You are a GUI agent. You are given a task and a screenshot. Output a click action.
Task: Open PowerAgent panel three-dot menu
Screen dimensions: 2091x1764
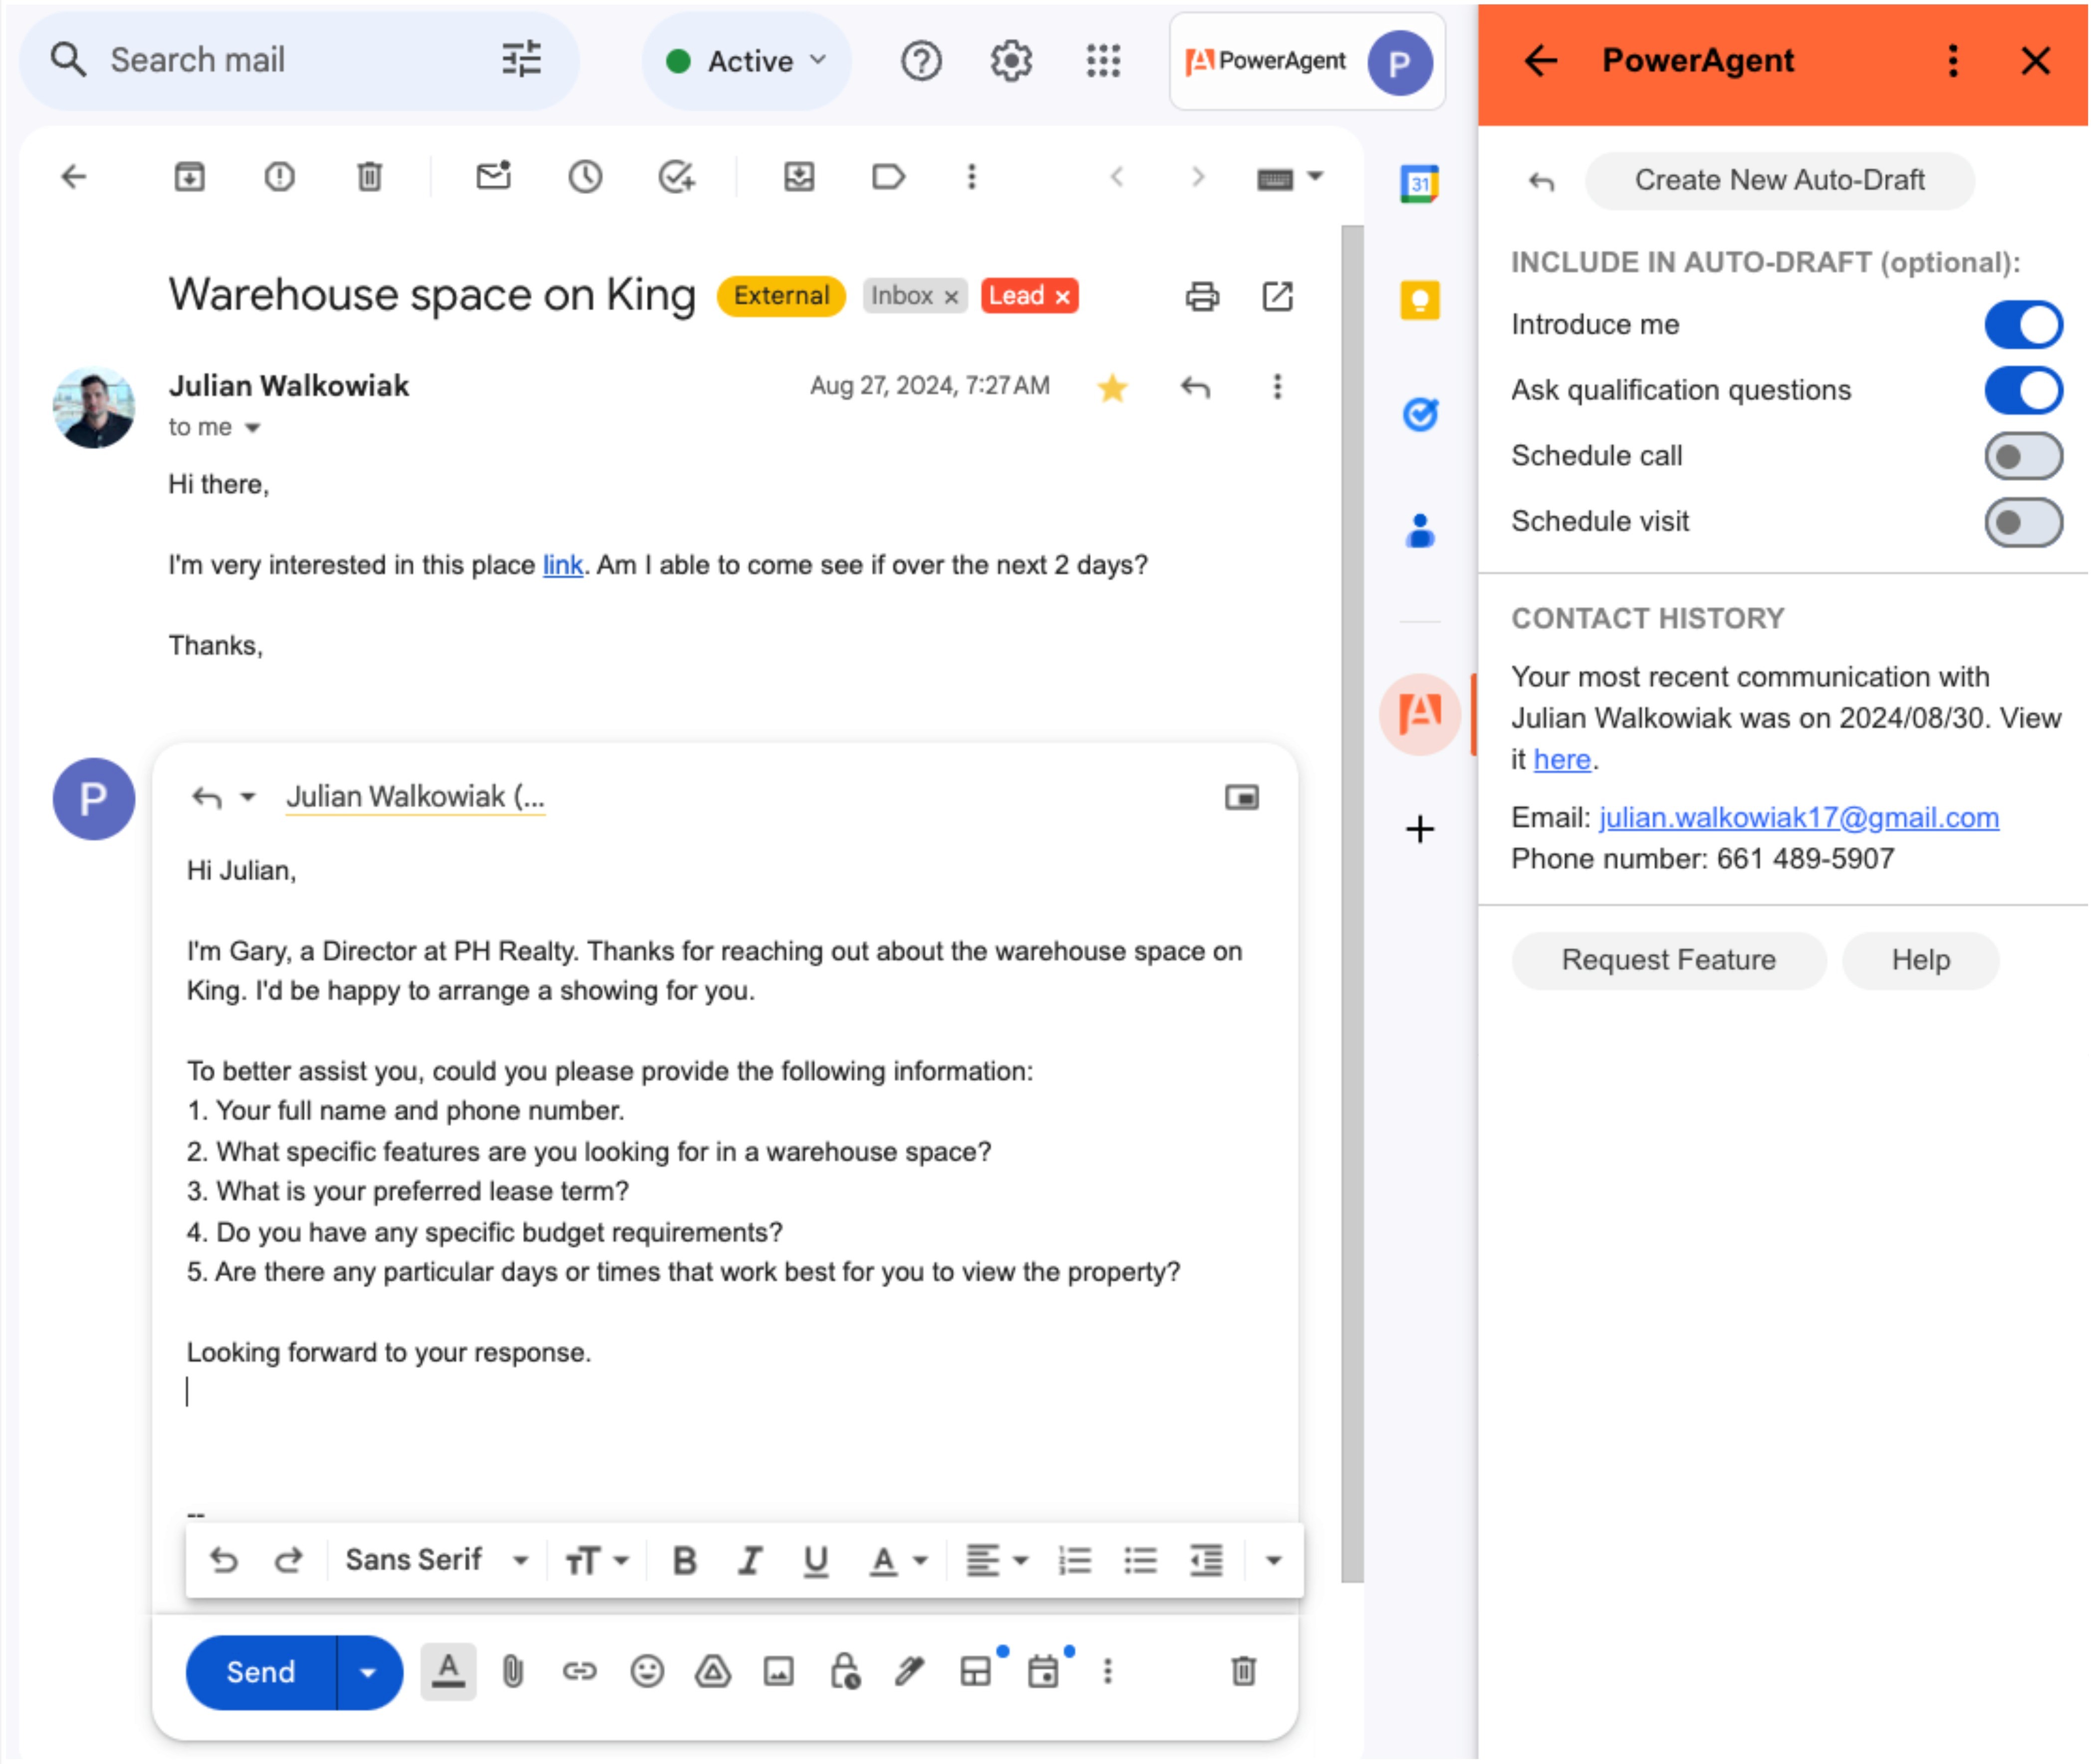[1952, 61]
